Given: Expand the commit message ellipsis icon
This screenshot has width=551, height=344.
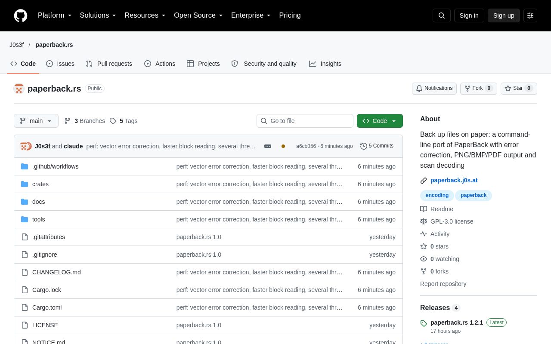Looking at the screenshot, I should (x=268, y=146).
